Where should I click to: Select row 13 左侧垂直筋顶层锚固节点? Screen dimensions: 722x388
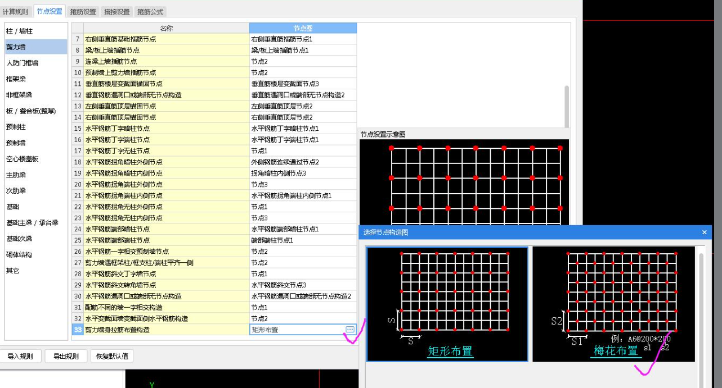click(167, 106)
